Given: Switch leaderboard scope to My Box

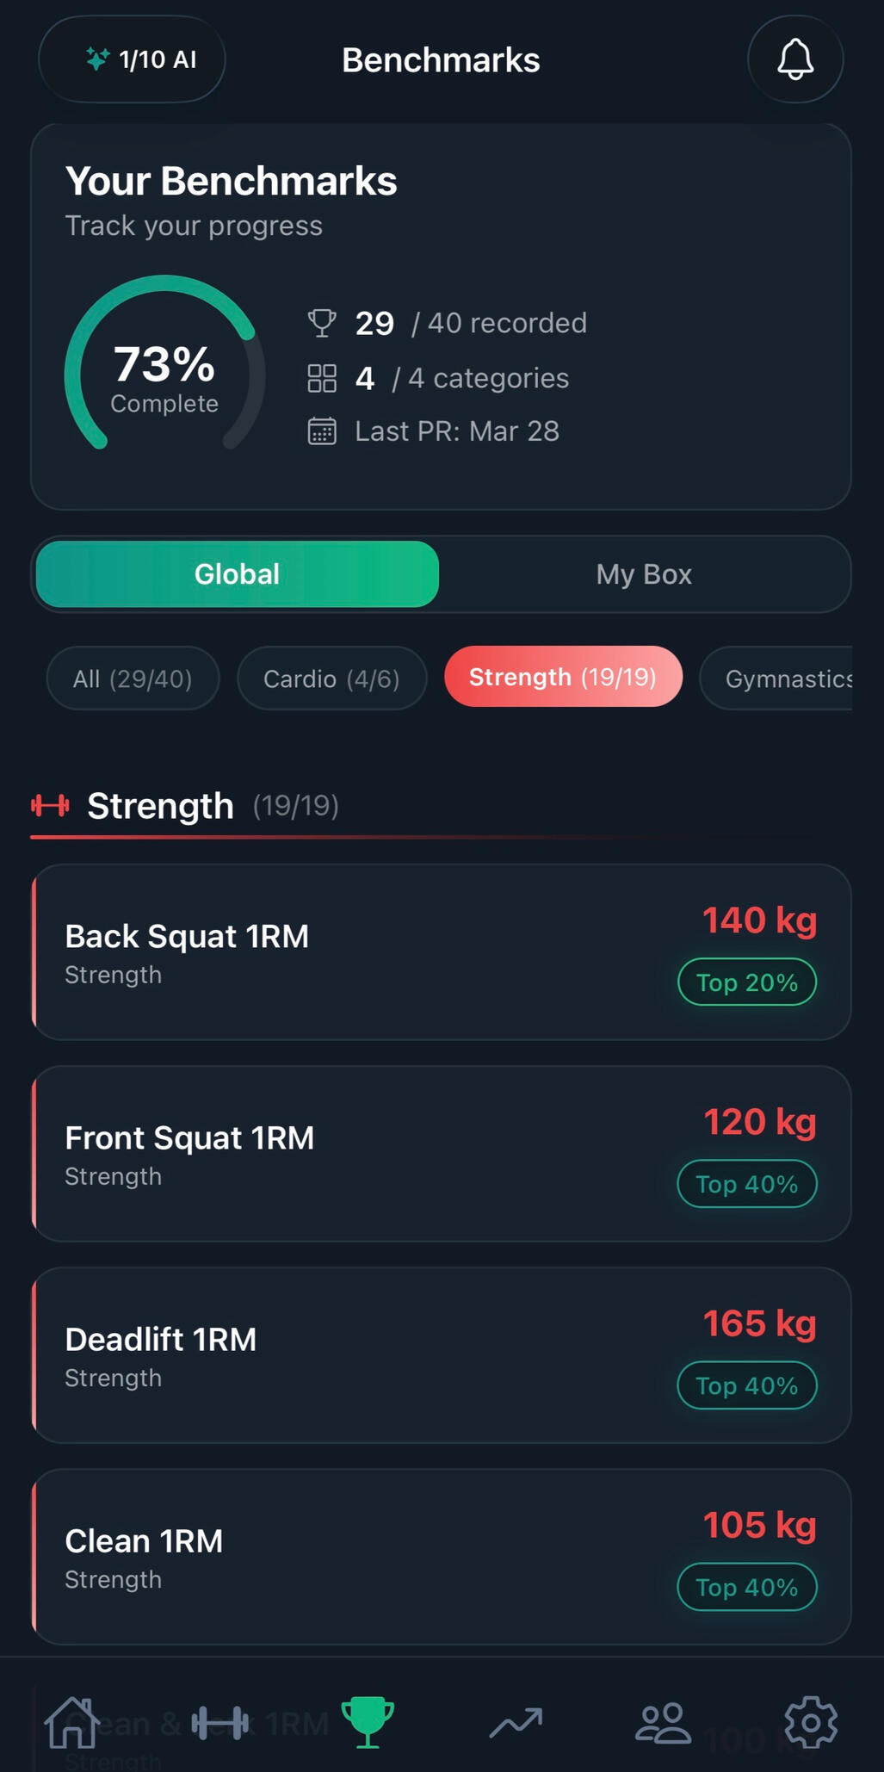Looking at the screenshot, I should (644, 574).
